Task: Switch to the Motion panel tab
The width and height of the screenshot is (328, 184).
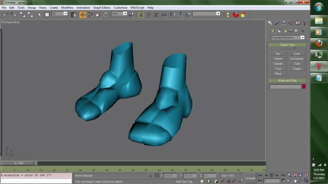Action: [x=291, y=23]
